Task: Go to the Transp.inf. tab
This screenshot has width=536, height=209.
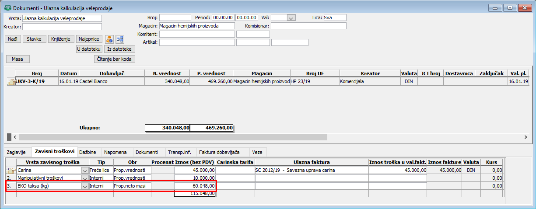Action: click(179, 152)
